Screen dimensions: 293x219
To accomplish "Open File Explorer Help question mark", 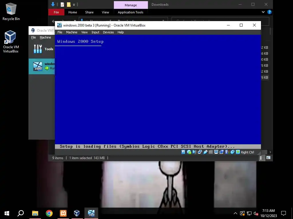I will tap(269, 12).
